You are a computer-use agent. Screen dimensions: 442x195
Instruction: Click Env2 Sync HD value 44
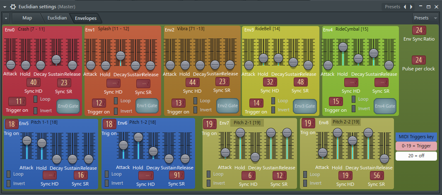pos(193,82)
